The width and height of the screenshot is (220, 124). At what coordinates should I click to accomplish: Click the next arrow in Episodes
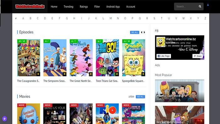pyautogui.click(x=144, y=32)
